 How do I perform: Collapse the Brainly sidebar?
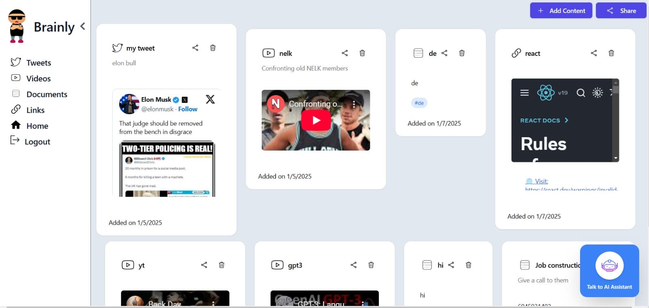tap(83, 26)
